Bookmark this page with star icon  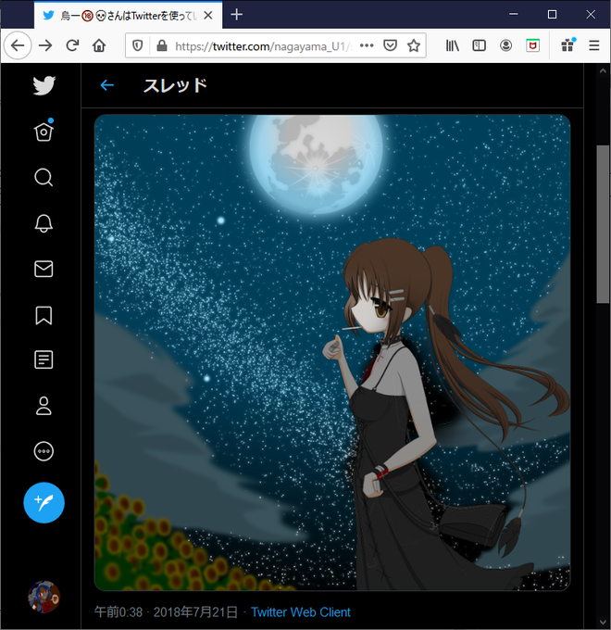(x=414, y=45)
